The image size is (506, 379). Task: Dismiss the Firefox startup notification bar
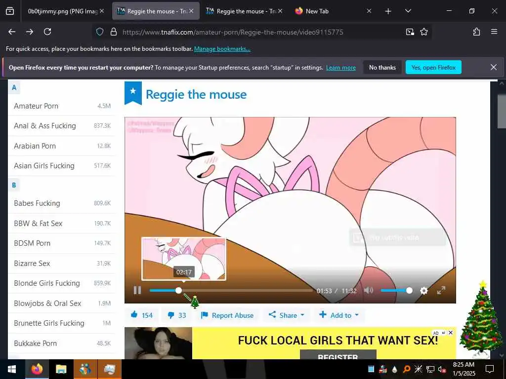[494, 67]
